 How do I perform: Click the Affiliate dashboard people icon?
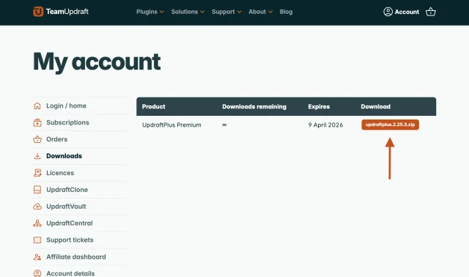pos(37,257)
